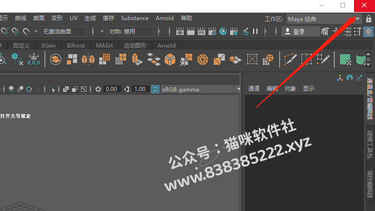Screen dimensions: 375x211
Task: Open the channel box 通道 menu
Action: [254, 89]
